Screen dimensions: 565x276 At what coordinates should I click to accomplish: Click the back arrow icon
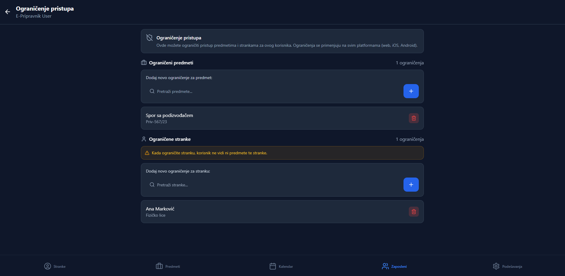coord(8,12)
